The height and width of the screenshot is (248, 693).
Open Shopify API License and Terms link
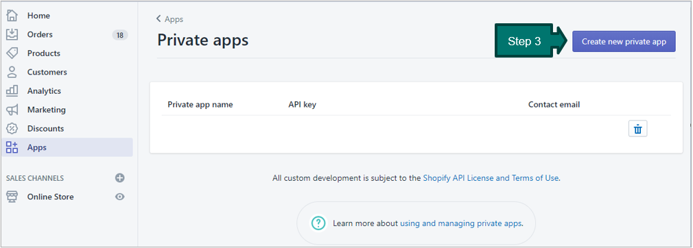coord(491,178)
